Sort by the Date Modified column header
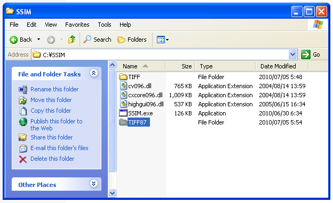This screenshot has width=333, height=203. (x=282, y=66)
